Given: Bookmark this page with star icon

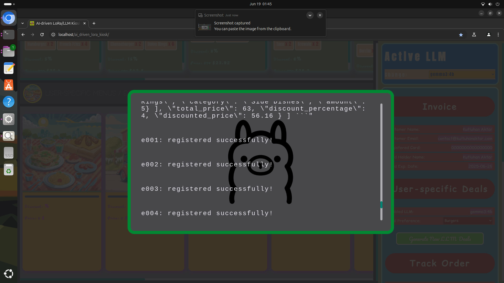Looking at the screenshot, I should [461, 35].
